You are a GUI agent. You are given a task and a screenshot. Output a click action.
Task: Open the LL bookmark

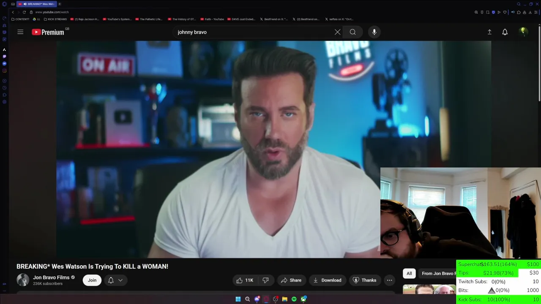coord(36,19)
